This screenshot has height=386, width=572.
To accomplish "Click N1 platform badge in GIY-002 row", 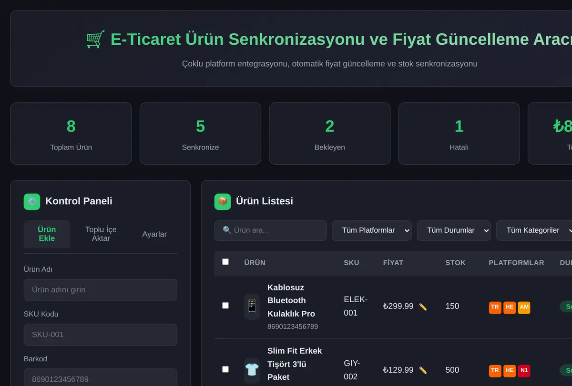I will [524, 370].
